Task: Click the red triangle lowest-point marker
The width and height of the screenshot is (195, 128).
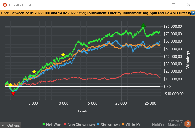Action: (x=13, y=94)
